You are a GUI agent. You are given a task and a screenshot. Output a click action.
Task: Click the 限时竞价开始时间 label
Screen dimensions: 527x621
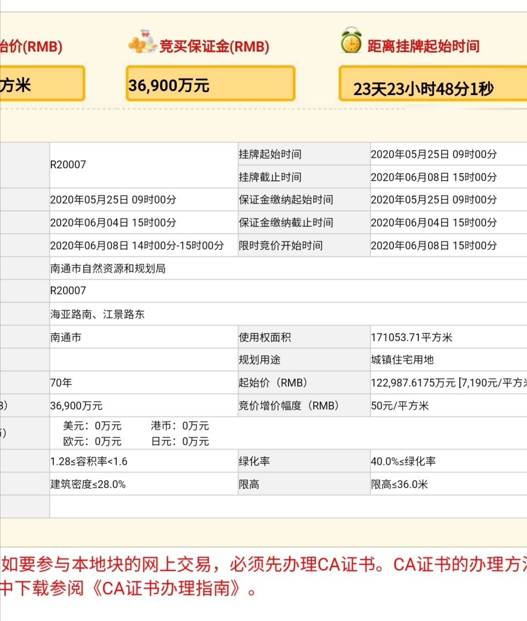281,246
